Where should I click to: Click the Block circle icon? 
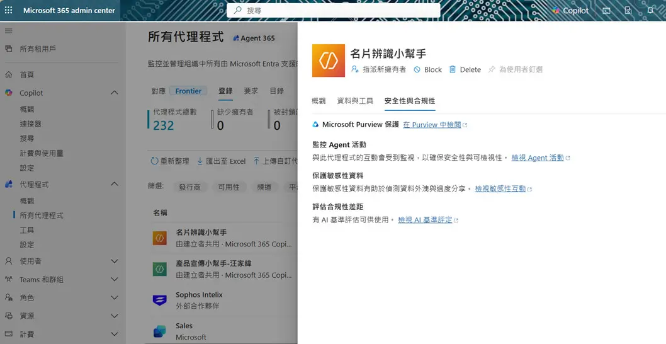[417, 69]
